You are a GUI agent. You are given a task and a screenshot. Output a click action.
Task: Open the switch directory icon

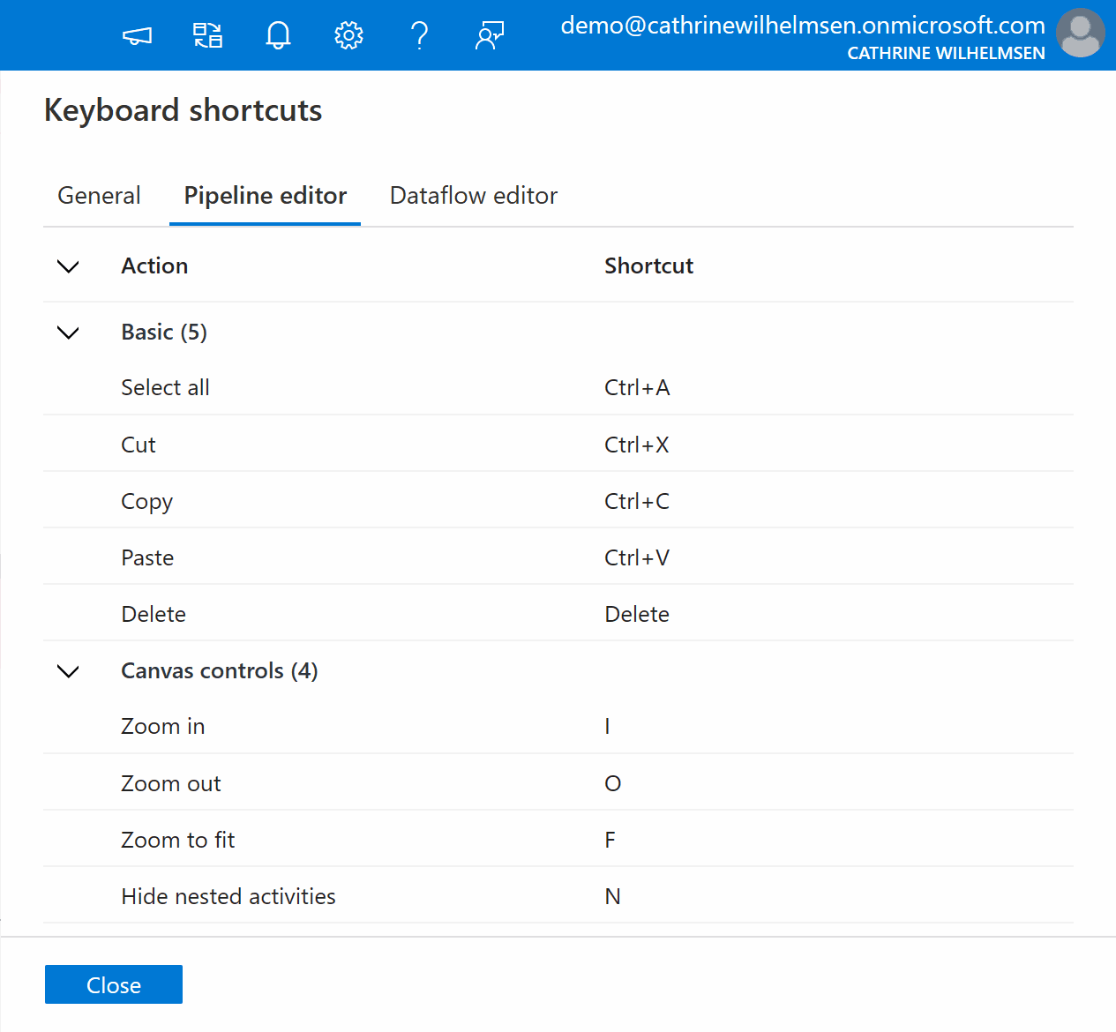(x=207, y=36)
